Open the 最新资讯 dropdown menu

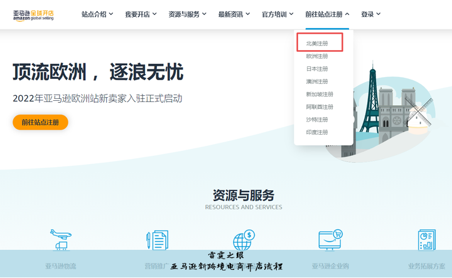(234, 14)
